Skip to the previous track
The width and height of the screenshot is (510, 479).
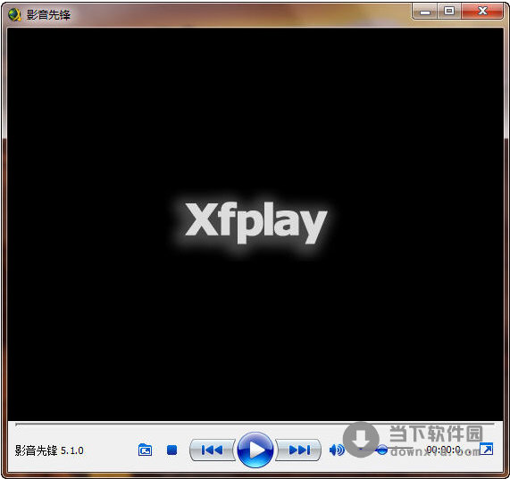point(212,450)
